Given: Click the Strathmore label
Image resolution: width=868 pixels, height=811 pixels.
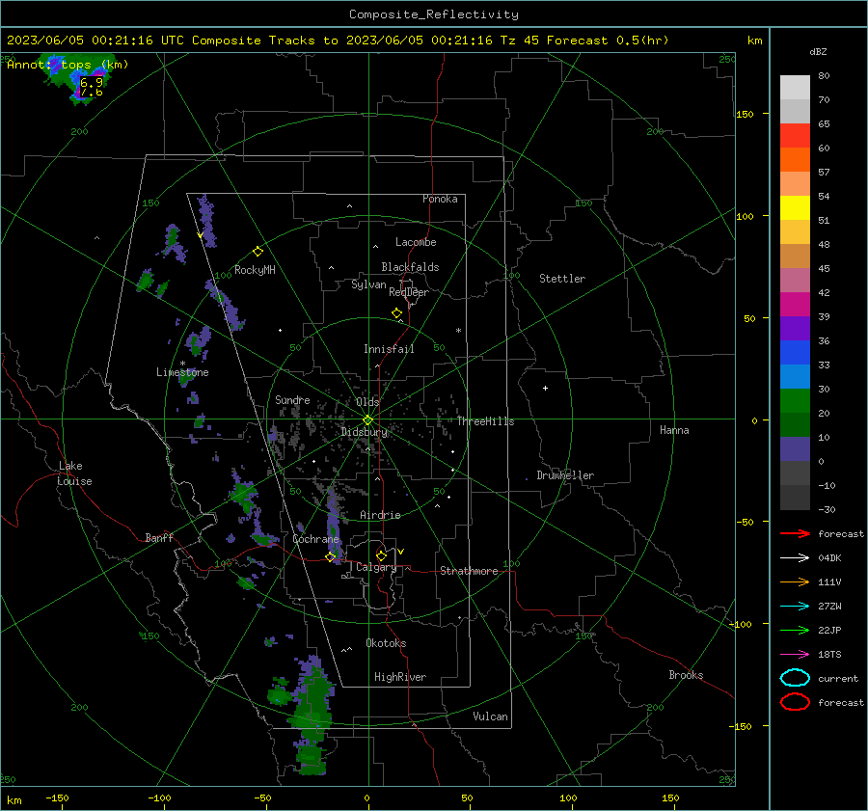Looking at the screenshot, I should coord(469,571).
